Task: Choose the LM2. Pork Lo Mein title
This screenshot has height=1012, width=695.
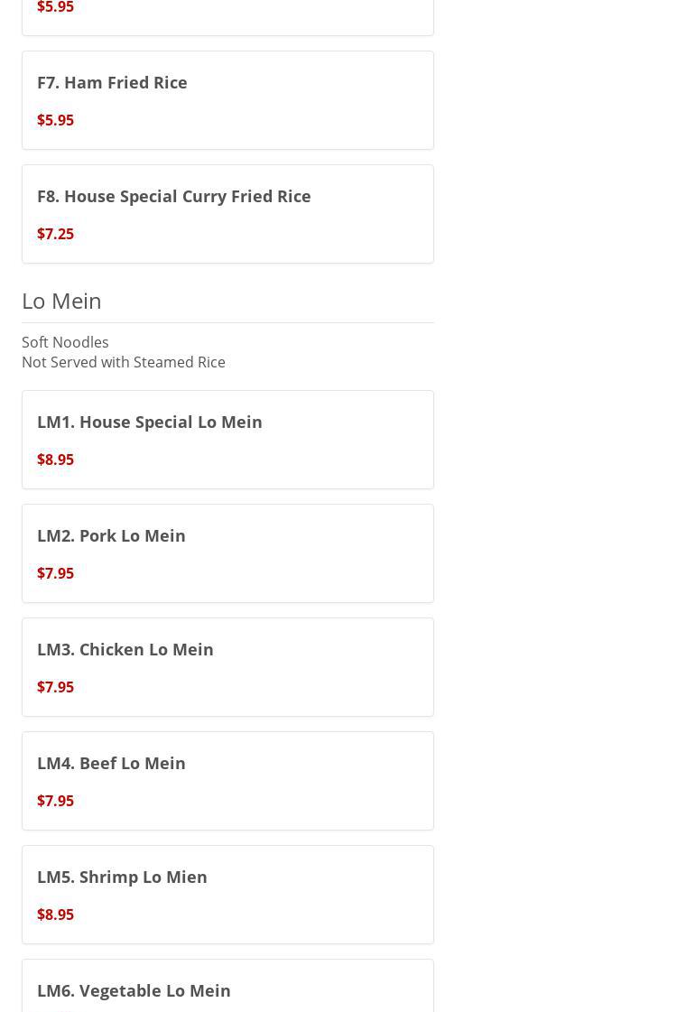Action: pyautogui.click(x=111, y=535)
